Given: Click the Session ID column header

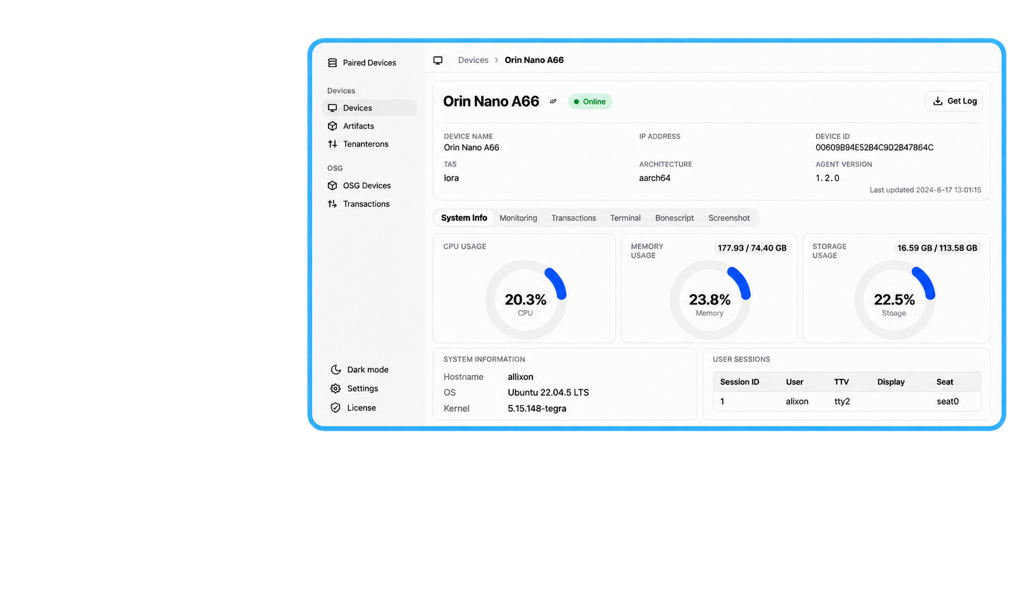Looking at the screenshot, I should tap(740, 382).
